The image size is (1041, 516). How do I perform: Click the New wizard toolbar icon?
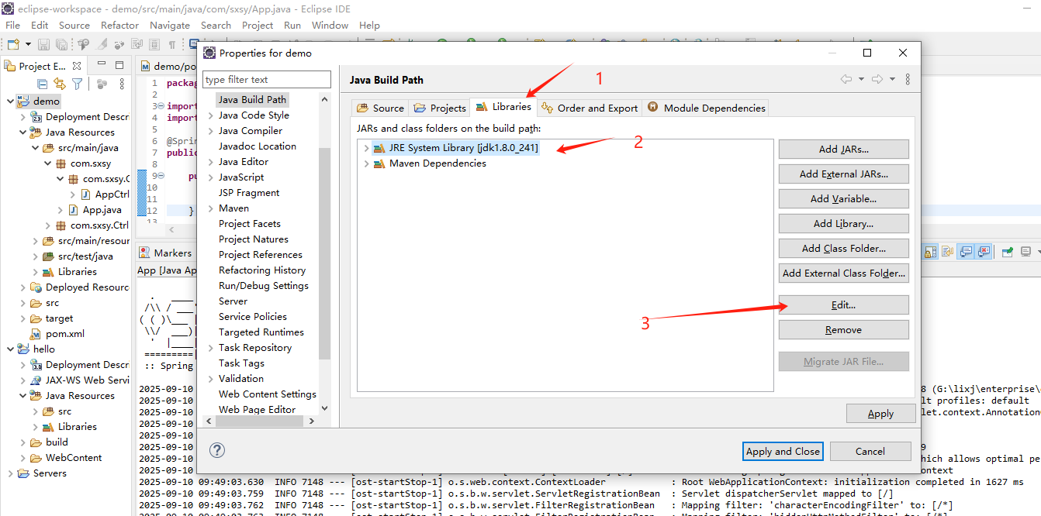(12, 45)
